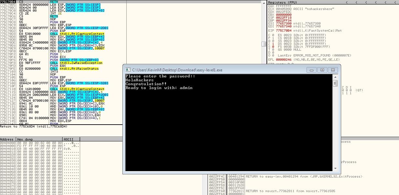This screenshot has width=399, height=195.
Task: Maximize the easy-level1.exe console window
Action: 322,70
